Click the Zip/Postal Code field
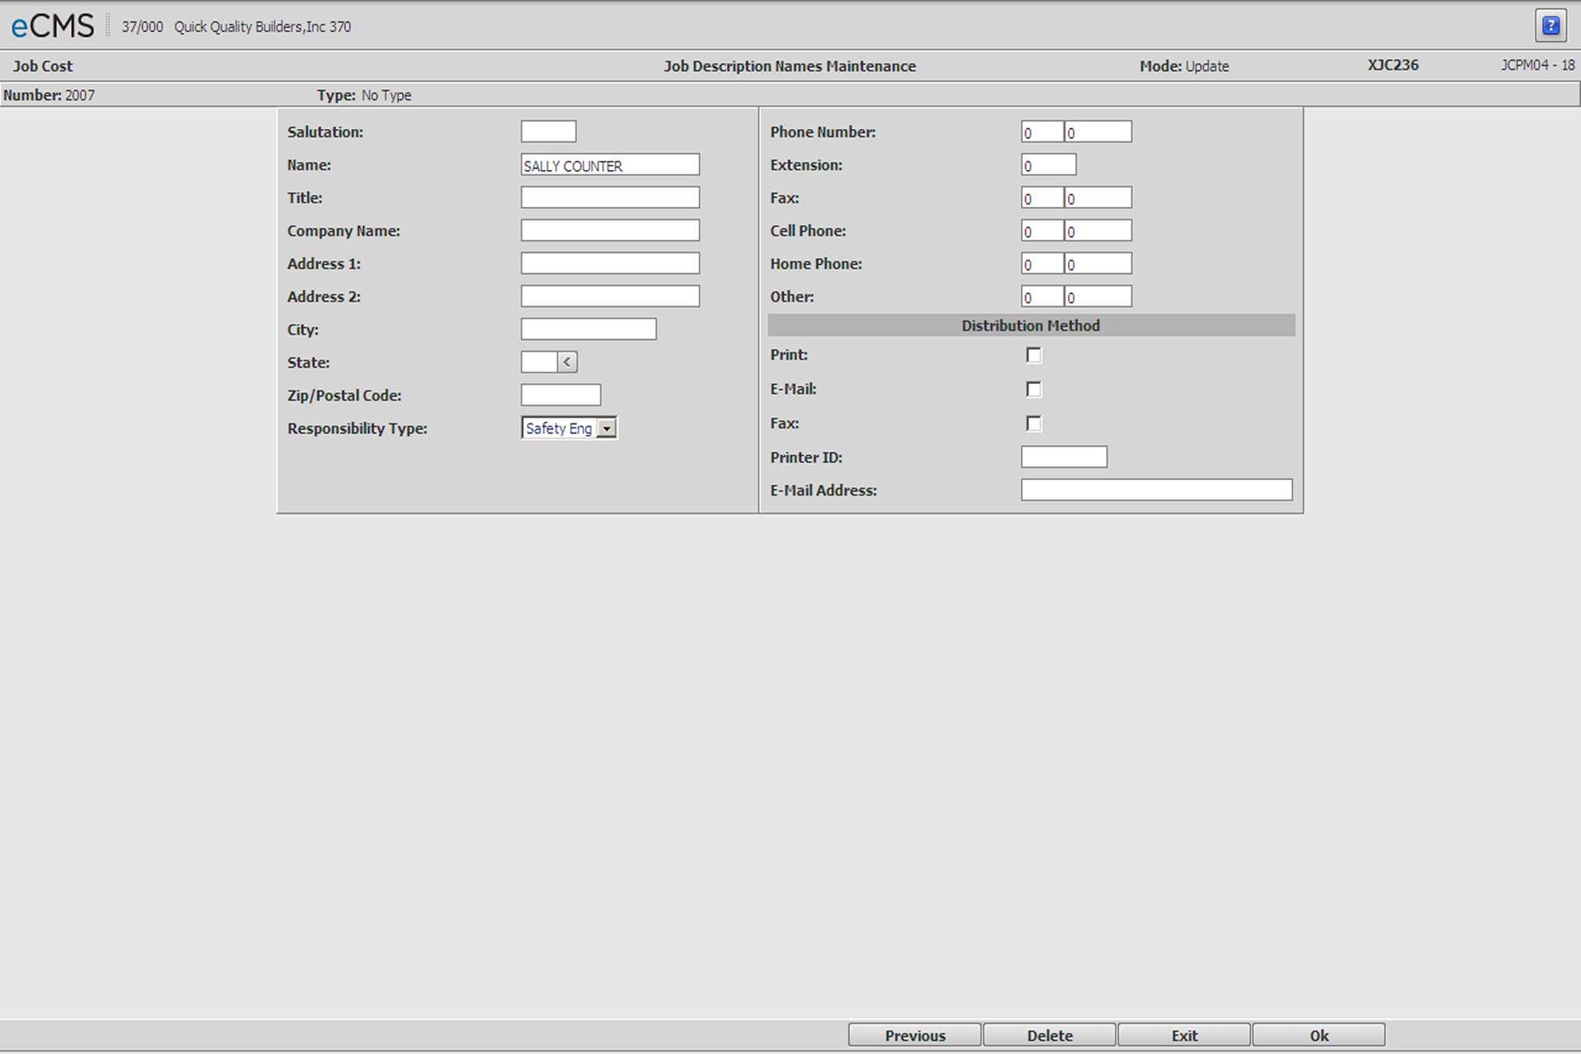1581x1054 pixels. point(561,395)
